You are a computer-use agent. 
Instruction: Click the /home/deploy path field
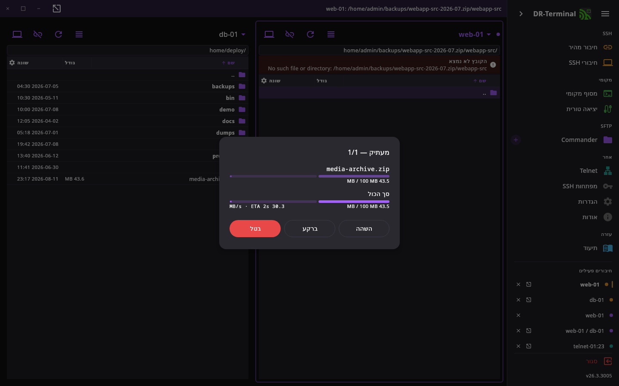[128, 50]
